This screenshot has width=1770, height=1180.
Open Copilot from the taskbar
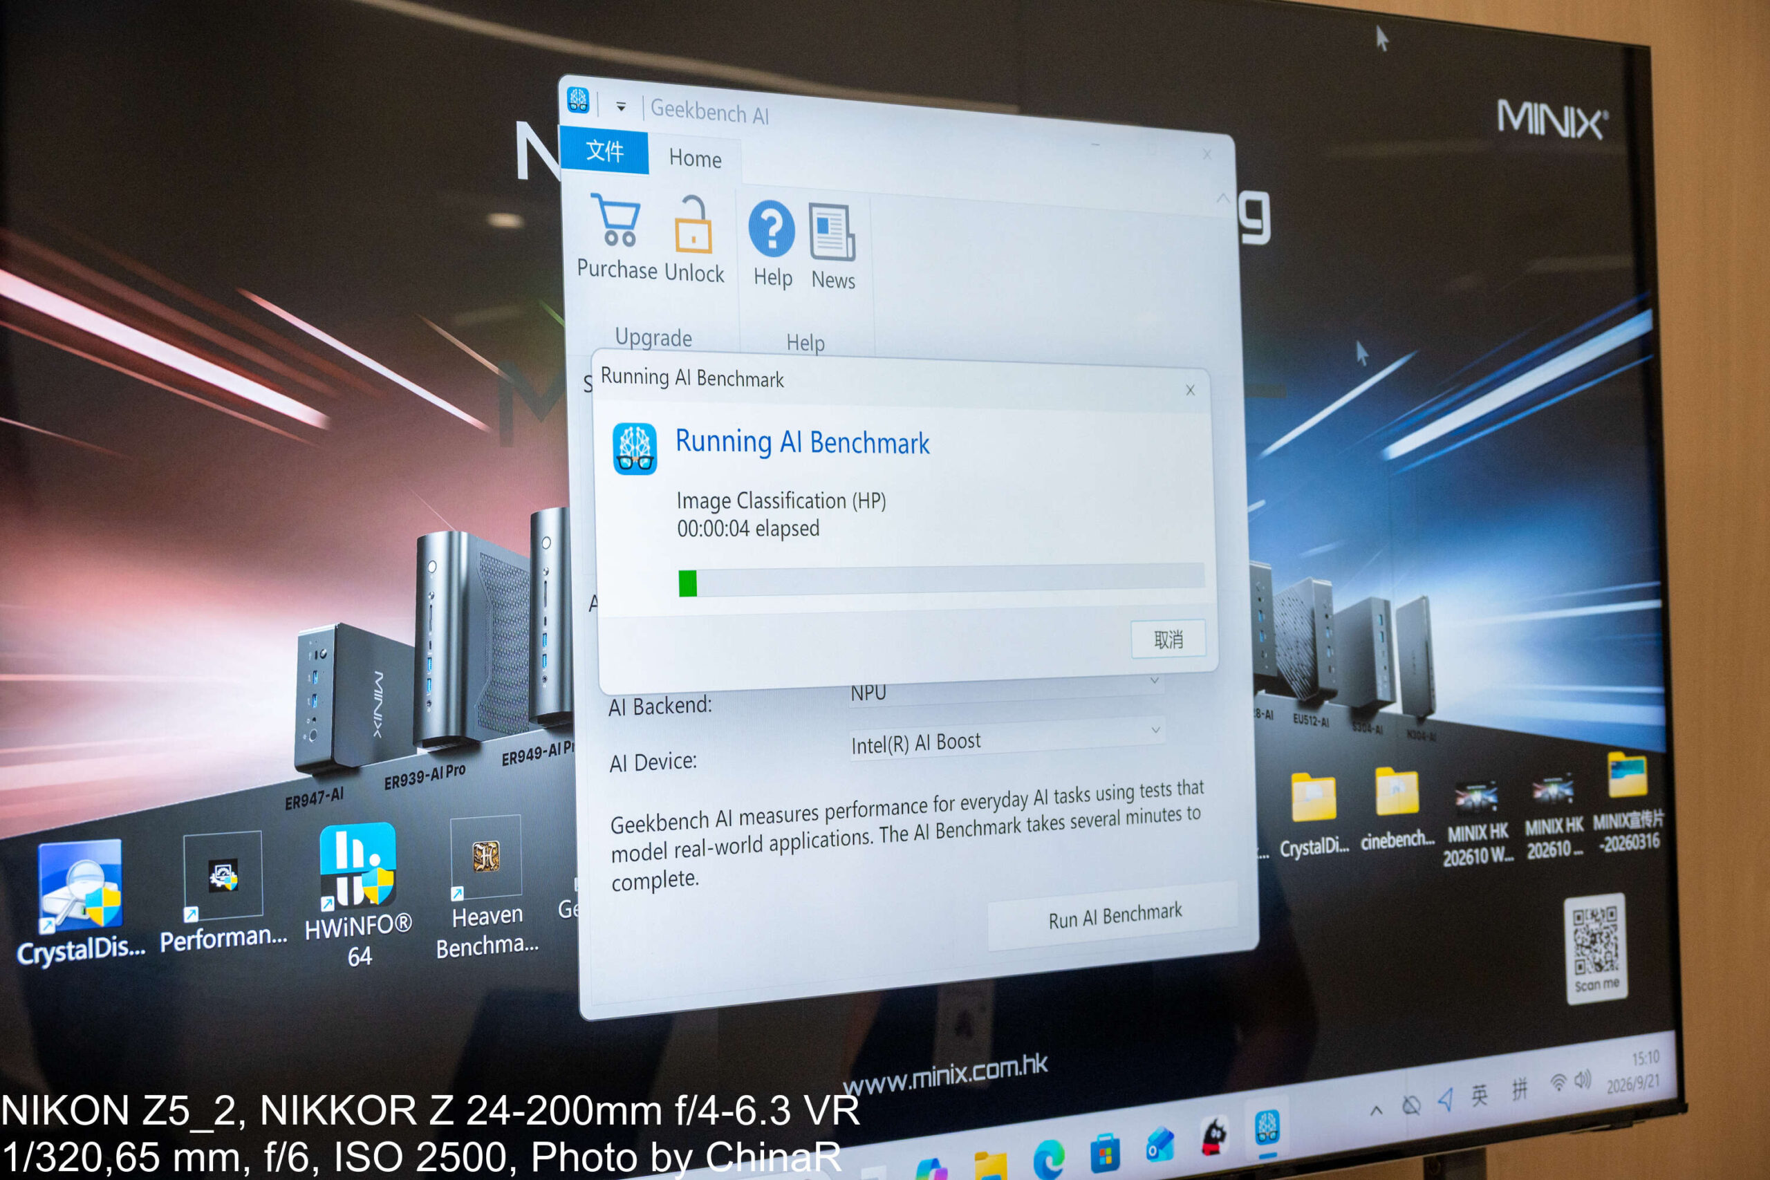point(931,1169)
